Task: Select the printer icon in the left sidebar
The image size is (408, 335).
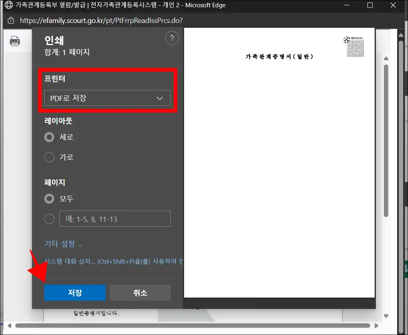Action: [15, 41]
